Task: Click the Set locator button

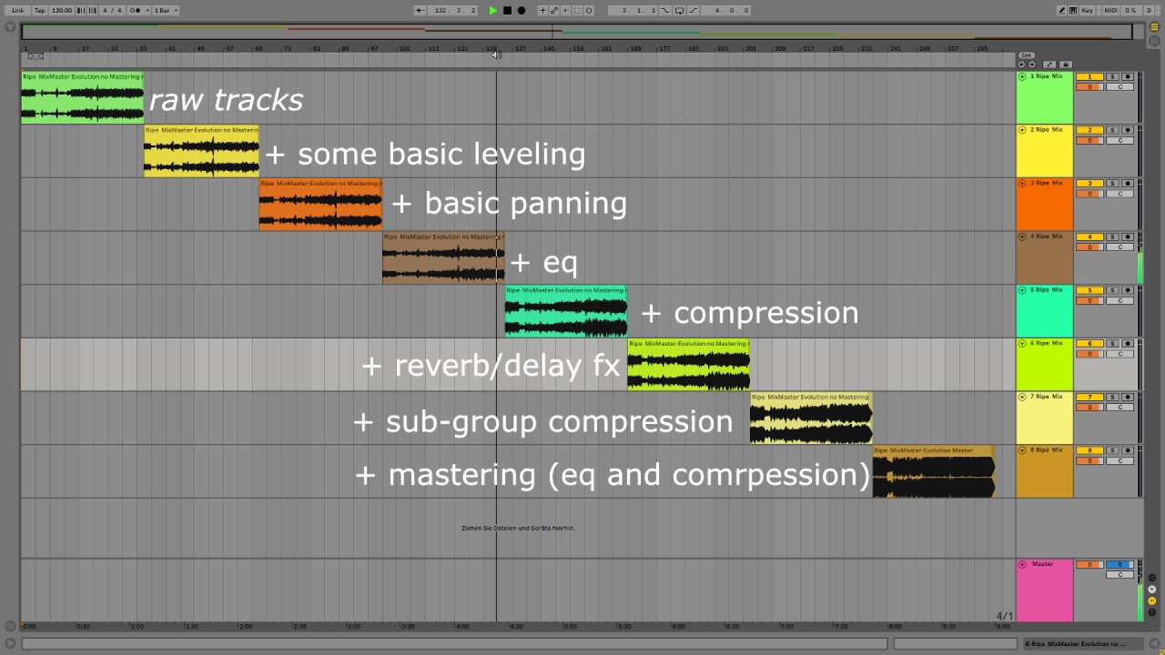Action: coord(1027,55)
